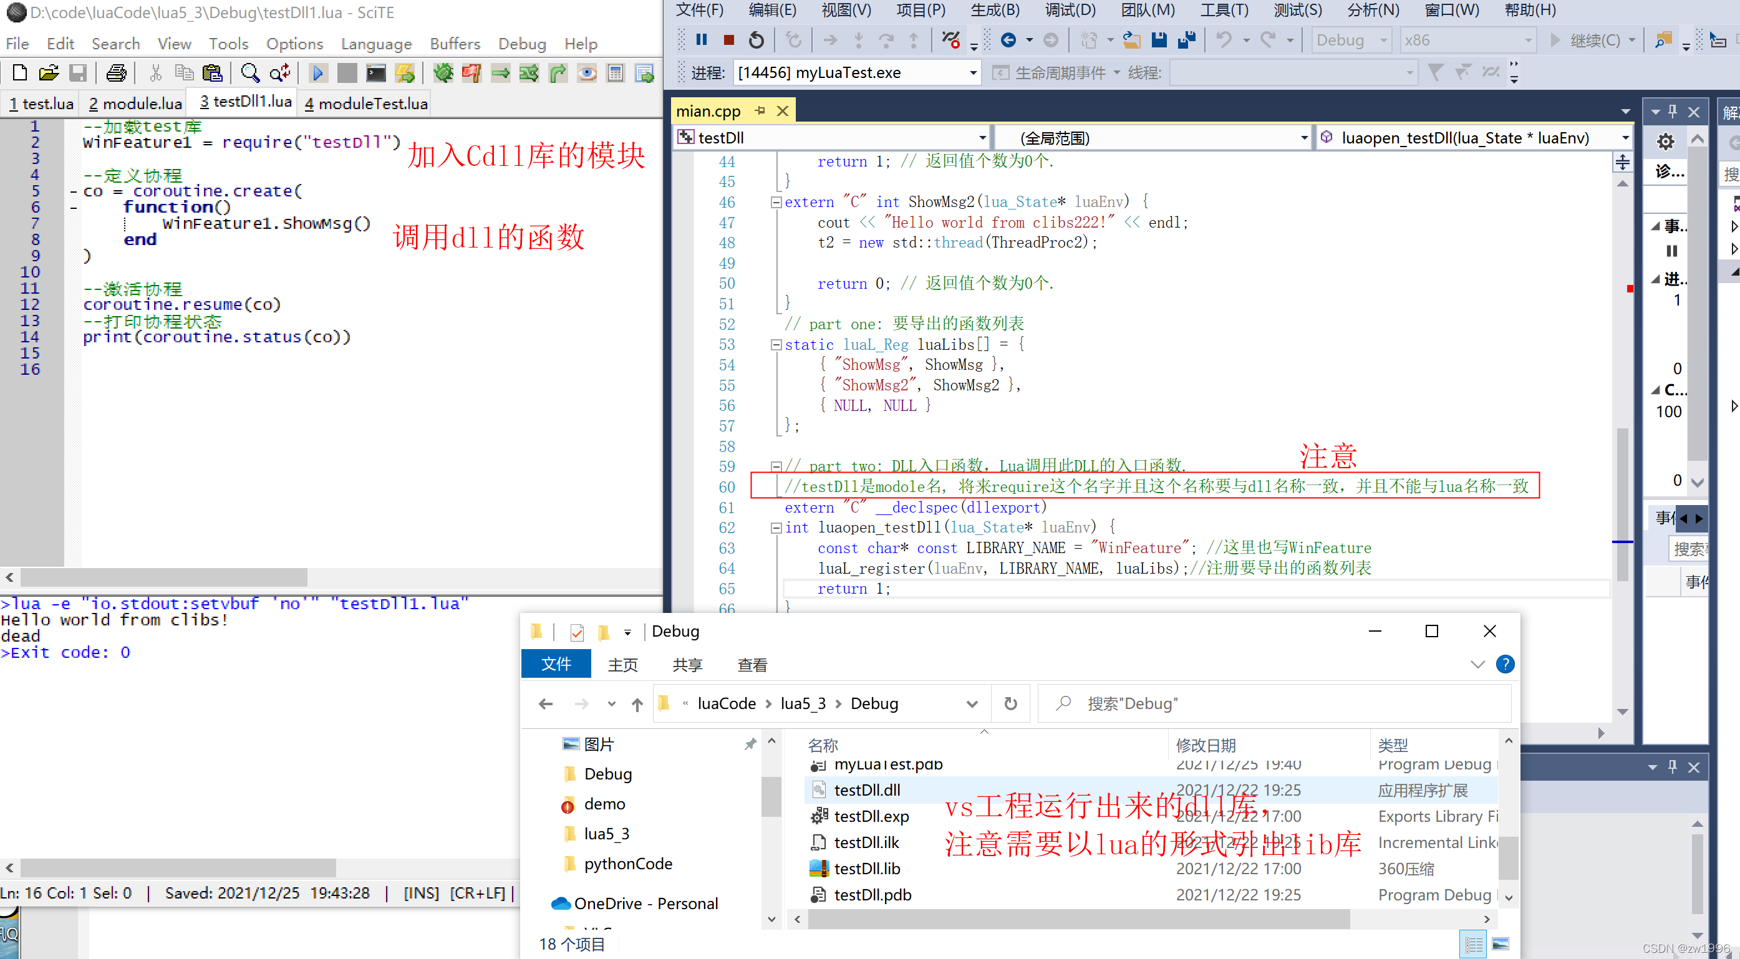Click the Print icon in SciTE toolbar
The width and height of the screenshot is (1740, 959).
[116, 72]
